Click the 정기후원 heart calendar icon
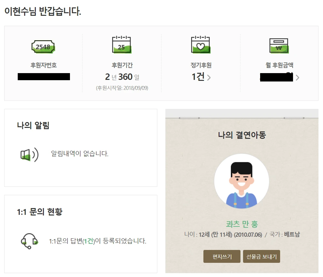 pyautogui.click(x=201, y=45)
